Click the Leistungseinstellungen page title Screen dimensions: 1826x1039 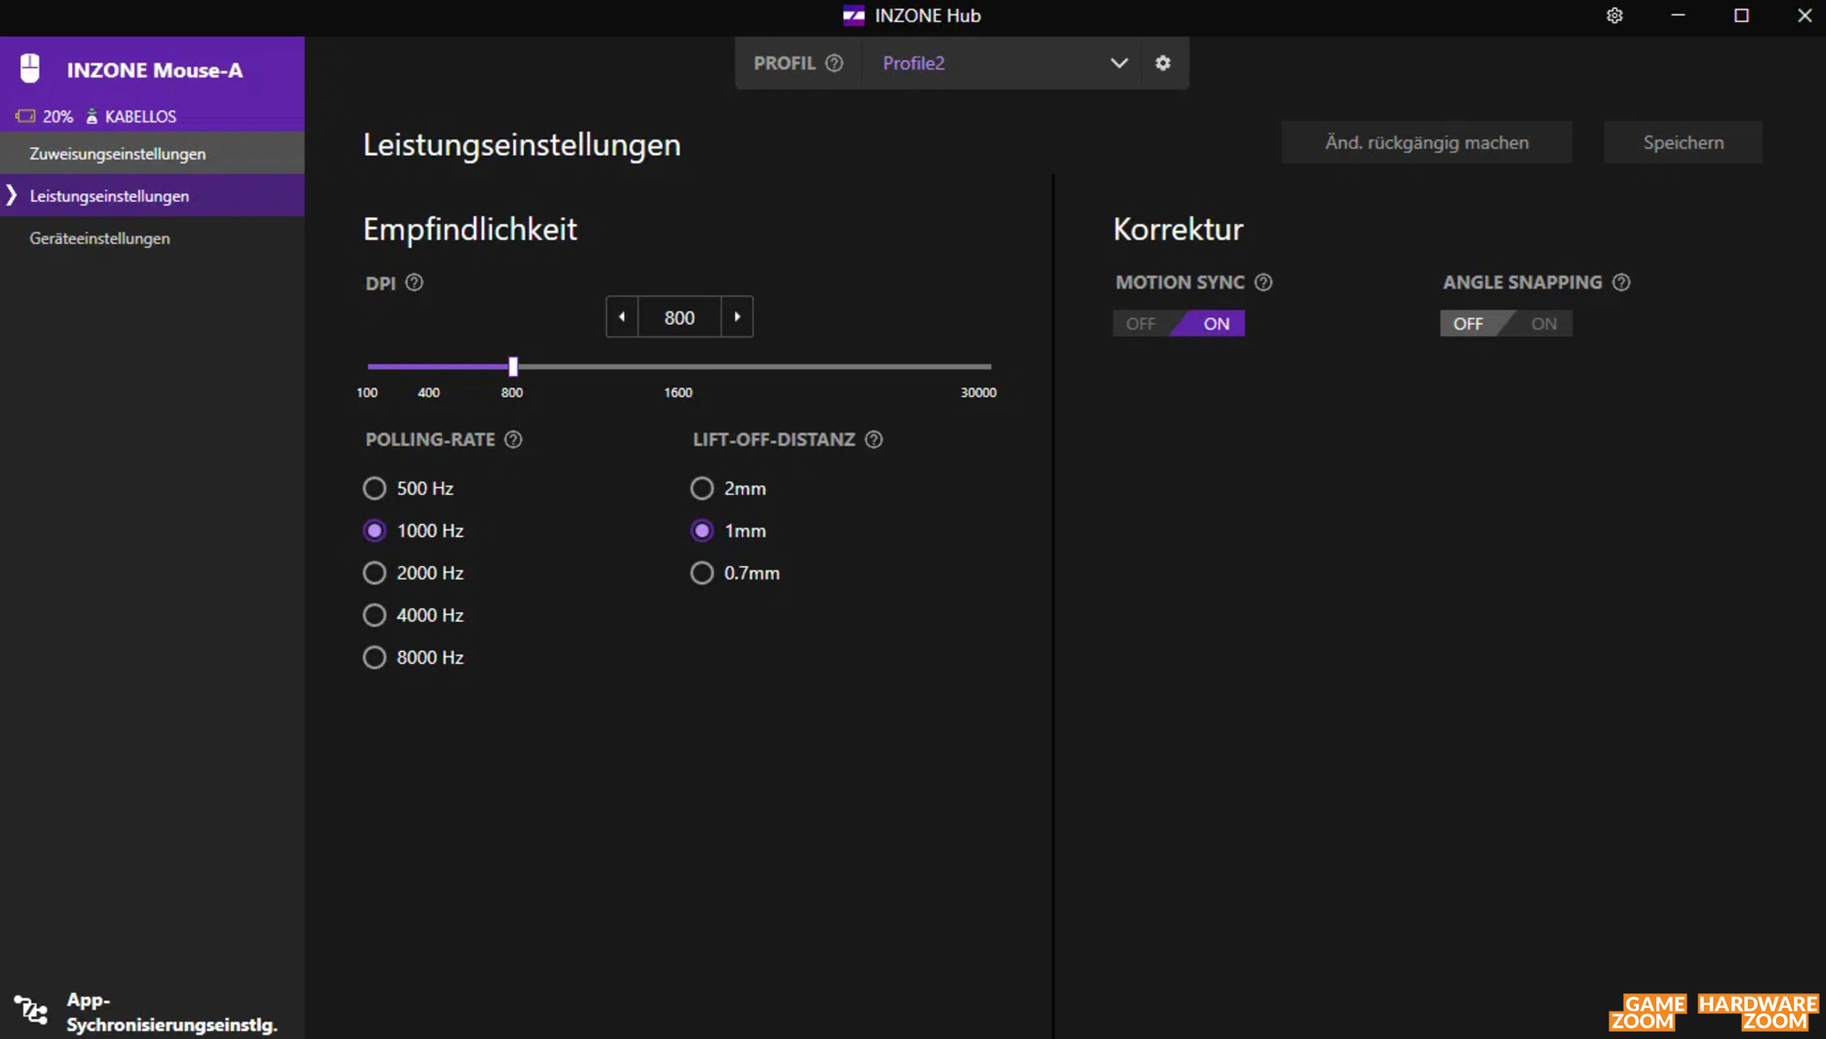tap(522, 145)
